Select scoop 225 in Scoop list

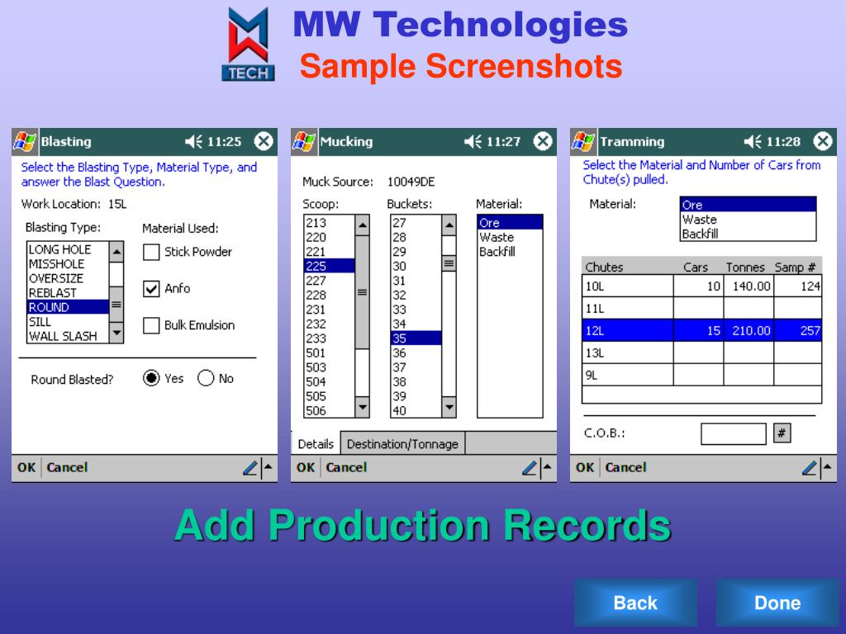coord(330,266)
